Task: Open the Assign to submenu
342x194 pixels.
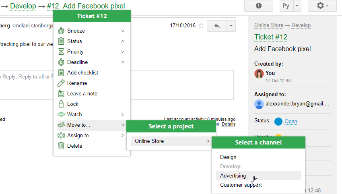Action: [78, 135]
